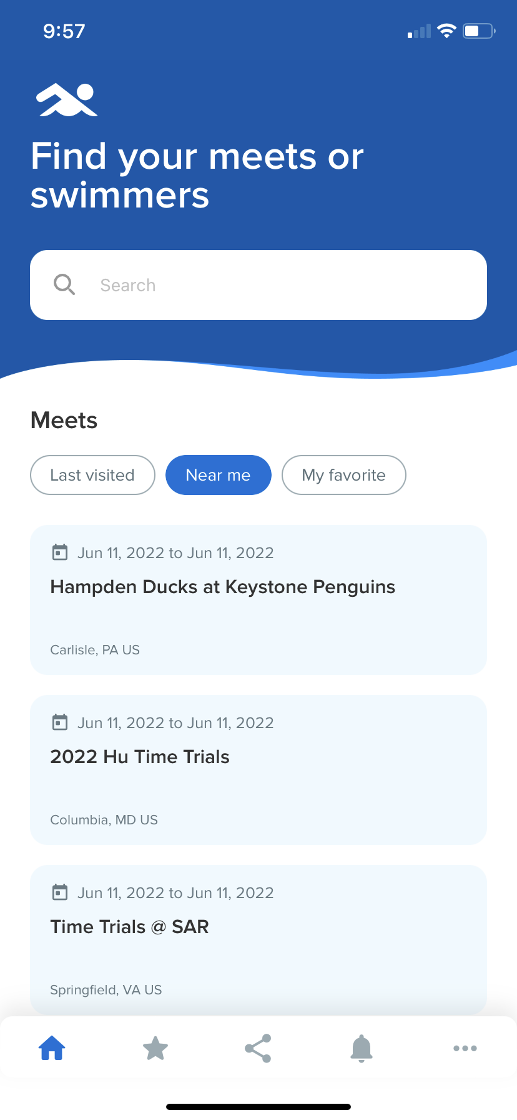Tap calendar icon on Time Trials @ SAR card
517x1120 pixels.
(60, 892)
